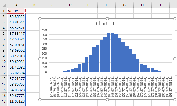Click the fill handle of cell A1
Screen dimensions: 177x106
point(25,13)
